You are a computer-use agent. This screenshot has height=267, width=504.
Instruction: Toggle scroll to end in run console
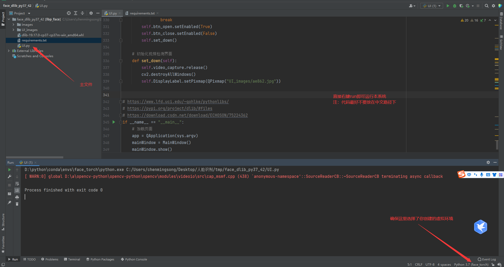pyautogui.click(x=17, y=190)
